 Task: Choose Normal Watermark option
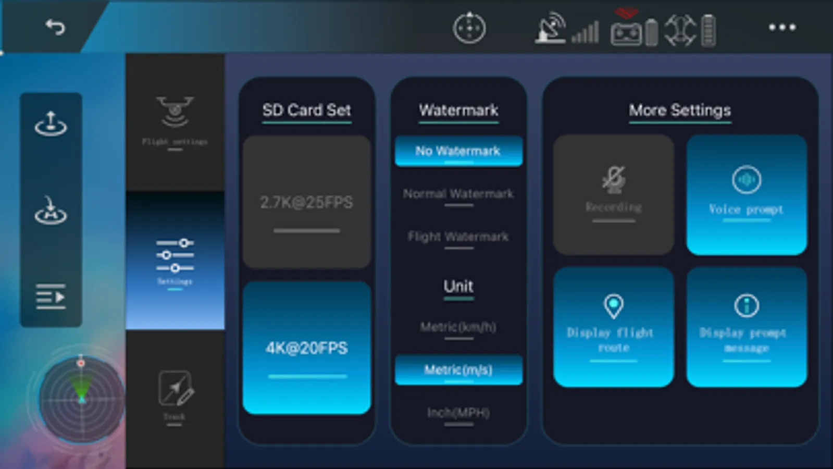(458, 194)
